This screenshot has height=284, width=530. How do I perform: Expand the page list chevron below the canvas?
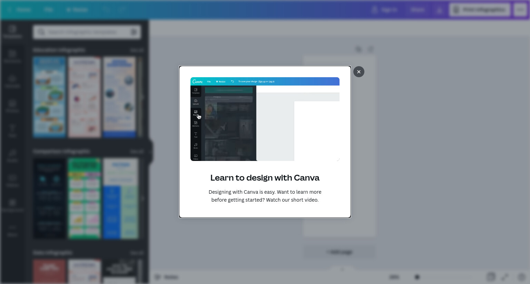pyautogui.click(x=342, y=269)
